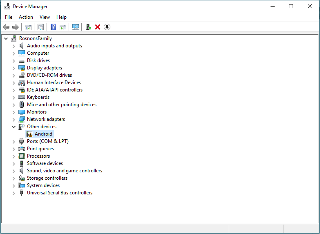This screenshot has width=320, height=234.
Task: Click the Forward arrow toolbar icon
Action: [x=16, y=27]
